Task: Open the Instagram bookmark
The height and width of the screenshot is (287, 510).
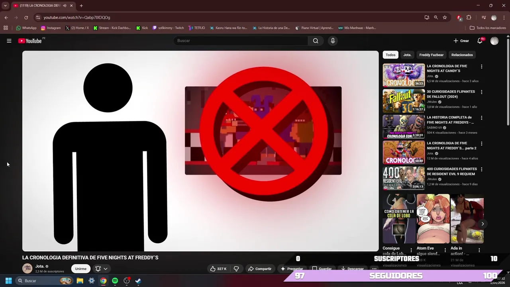Action: click(x=51, y=28)
